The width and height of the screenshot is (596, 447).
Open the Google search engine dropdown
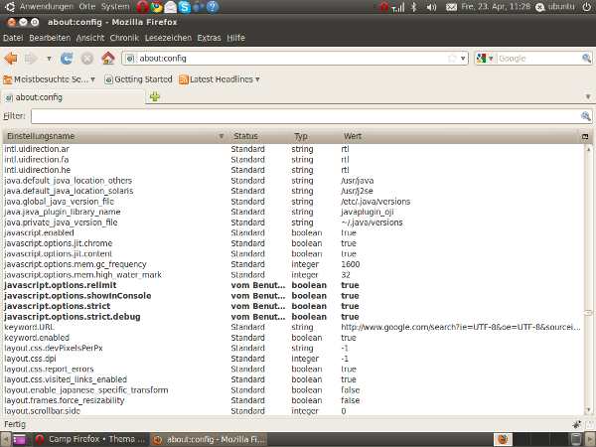484,59
